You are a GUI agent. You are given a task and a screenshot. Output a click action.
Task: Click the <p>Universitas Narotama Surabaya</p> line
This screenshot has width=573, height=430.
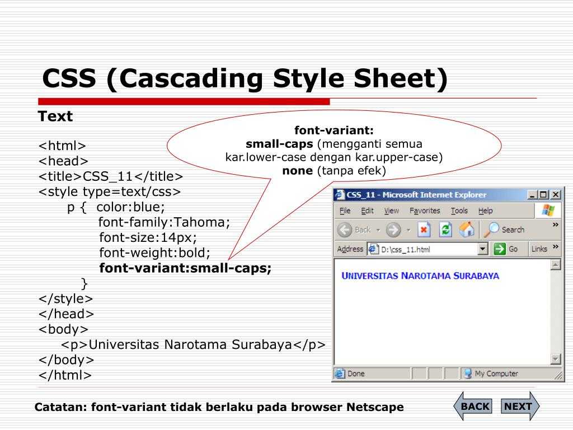click(x=193, y=345)
